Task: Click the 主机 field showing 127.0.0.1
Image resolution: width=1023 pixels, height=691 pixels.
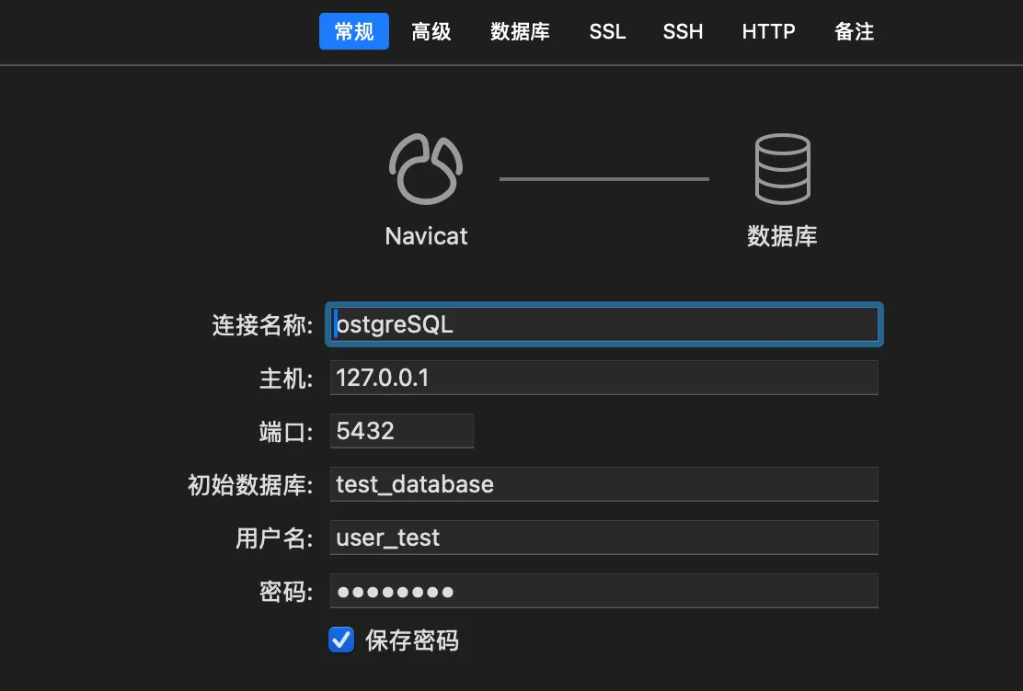Action: (x=603, y=378)
